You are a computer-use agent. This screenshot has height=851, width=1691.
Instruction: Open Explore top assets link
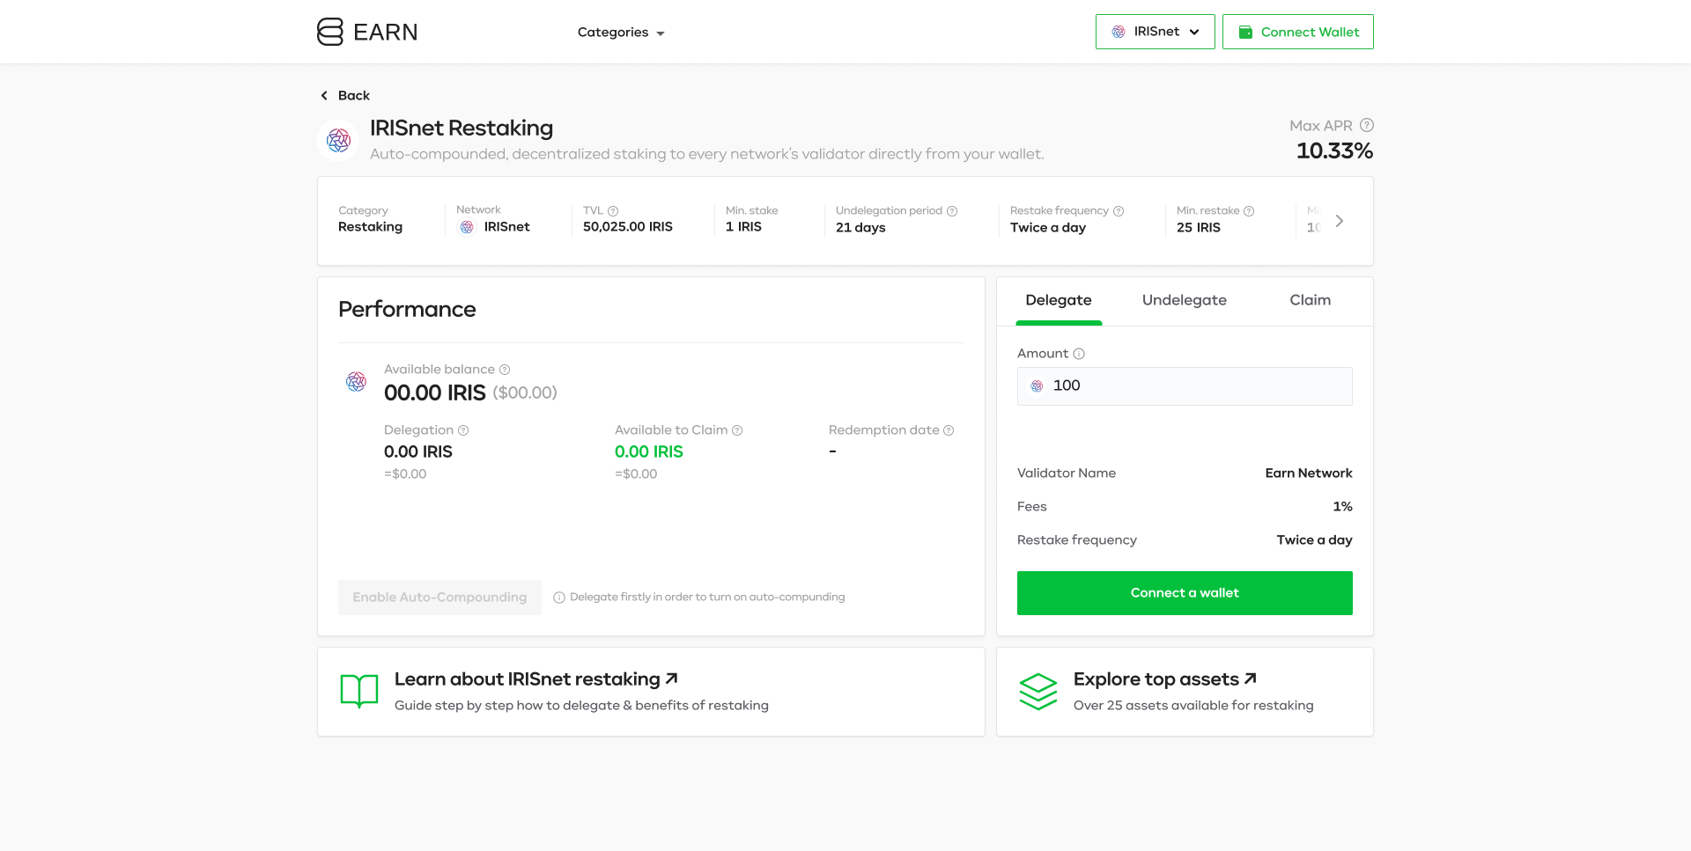[1164, 679]
